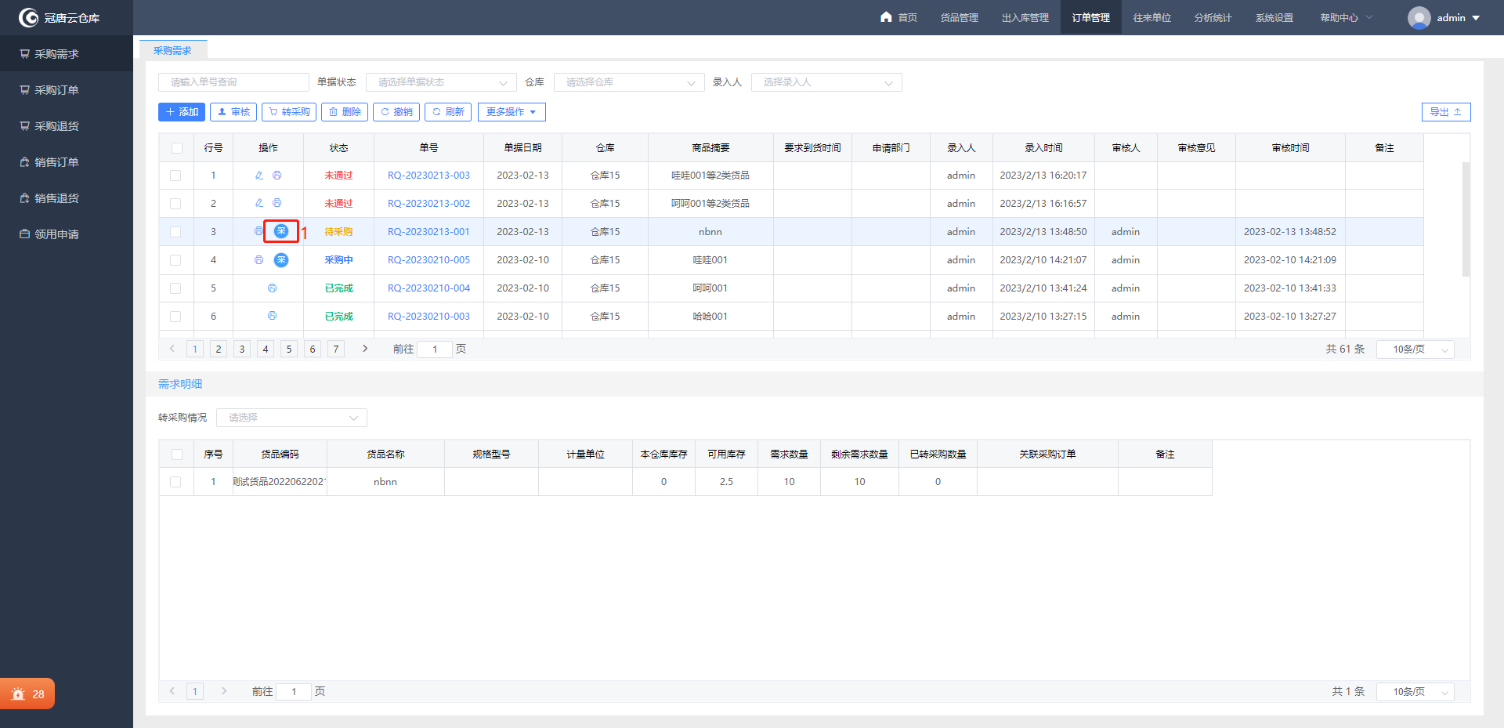Open the admin user dropdown
Screen dimensions: 1504x728
[x=1459, y=17]
